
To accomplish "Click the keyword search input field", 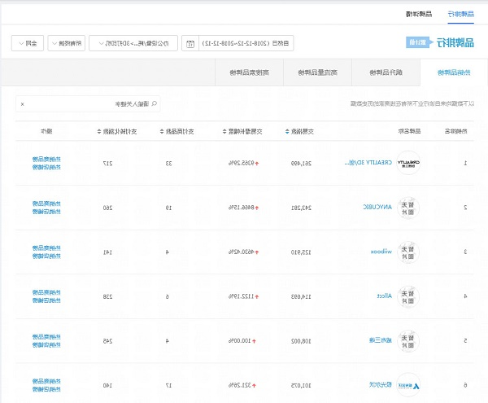I will coord(89,104).
